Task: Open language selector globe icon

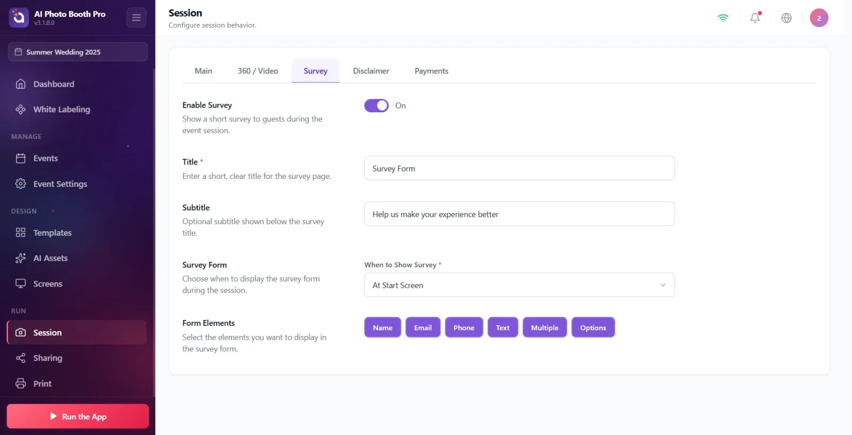Action: point(787,18)
